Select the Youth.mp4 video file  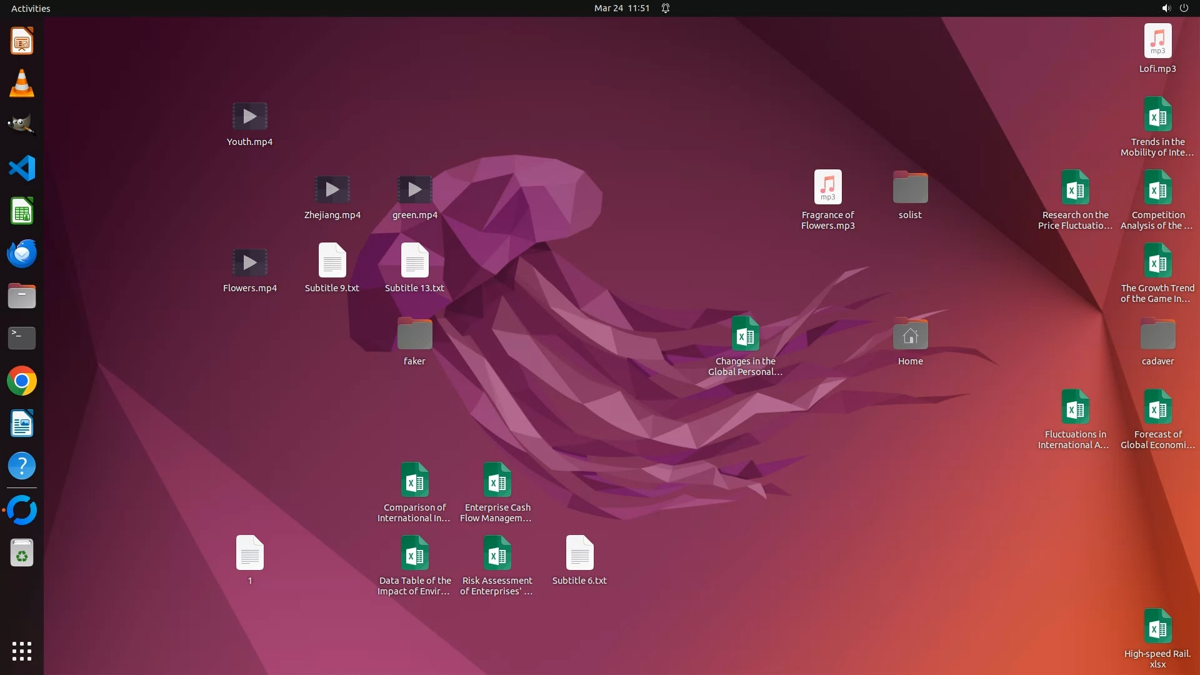(249, 117)
